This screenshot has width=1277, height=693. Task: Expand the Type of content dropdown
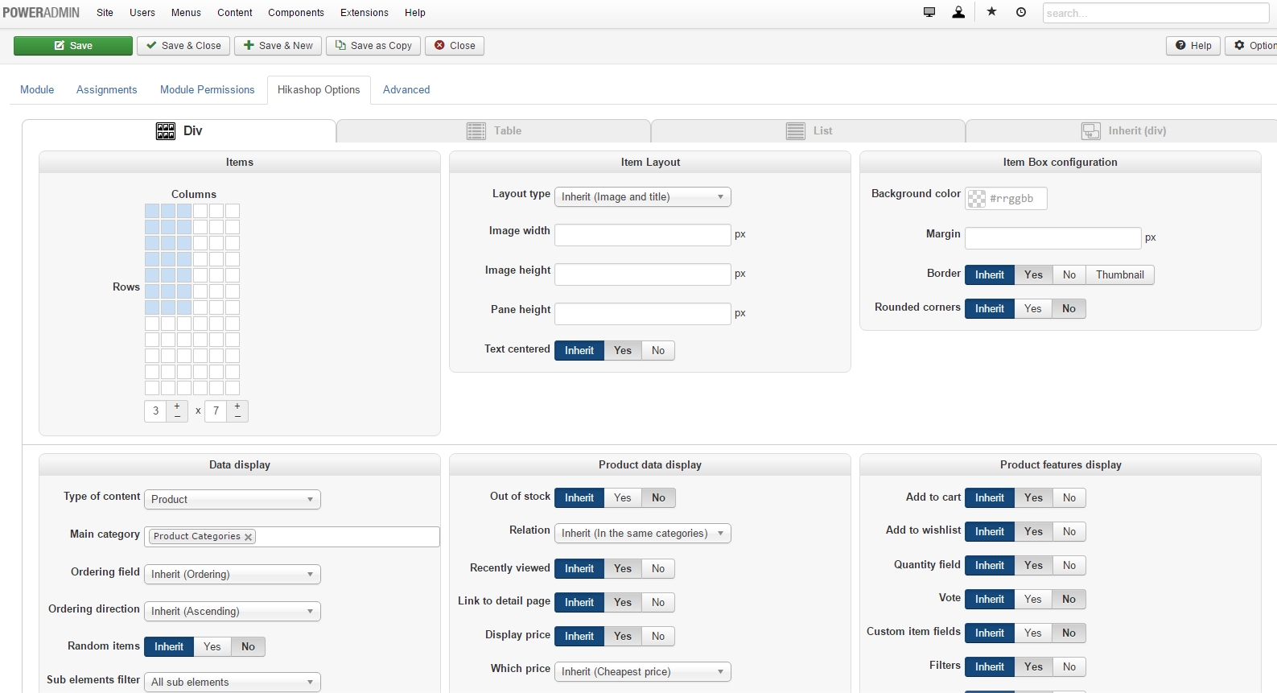pos(232,500)
